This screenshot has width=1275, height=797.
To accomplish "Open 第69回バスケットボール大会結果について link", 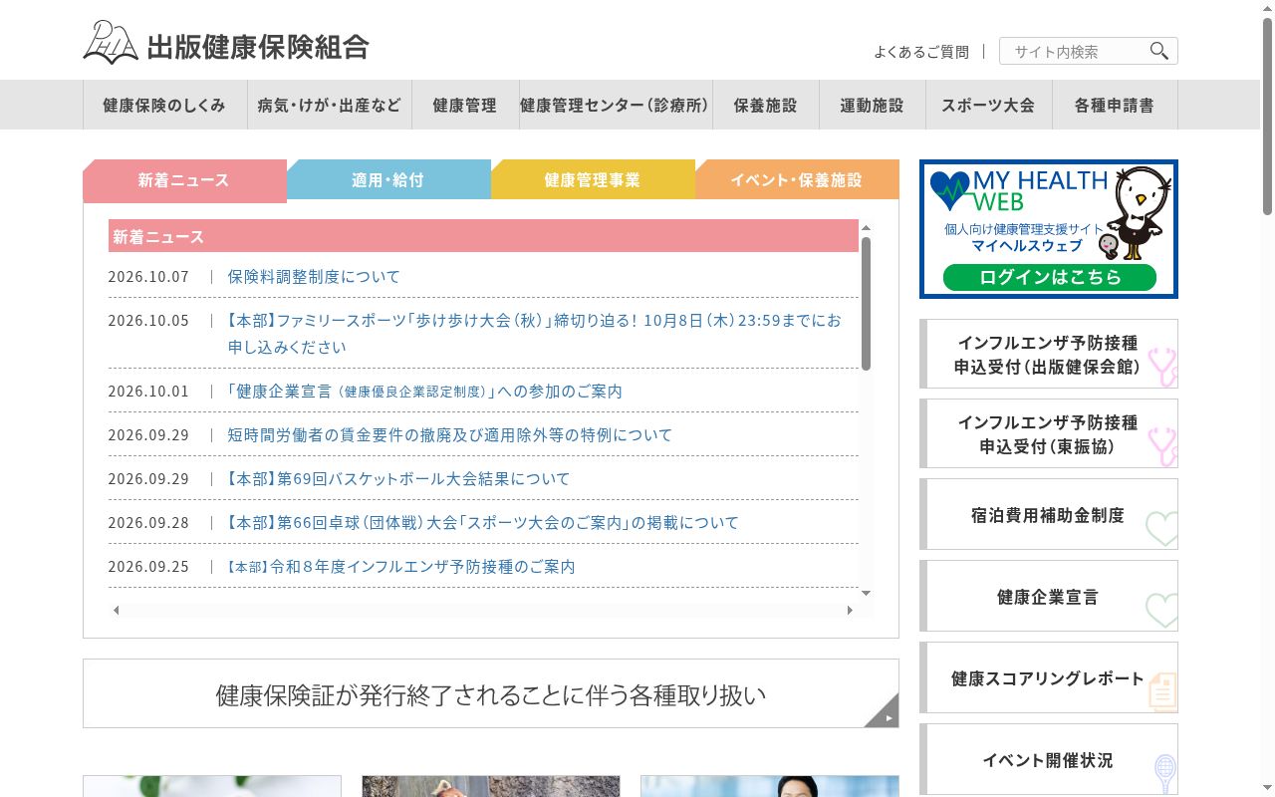I will click(397, 478).
